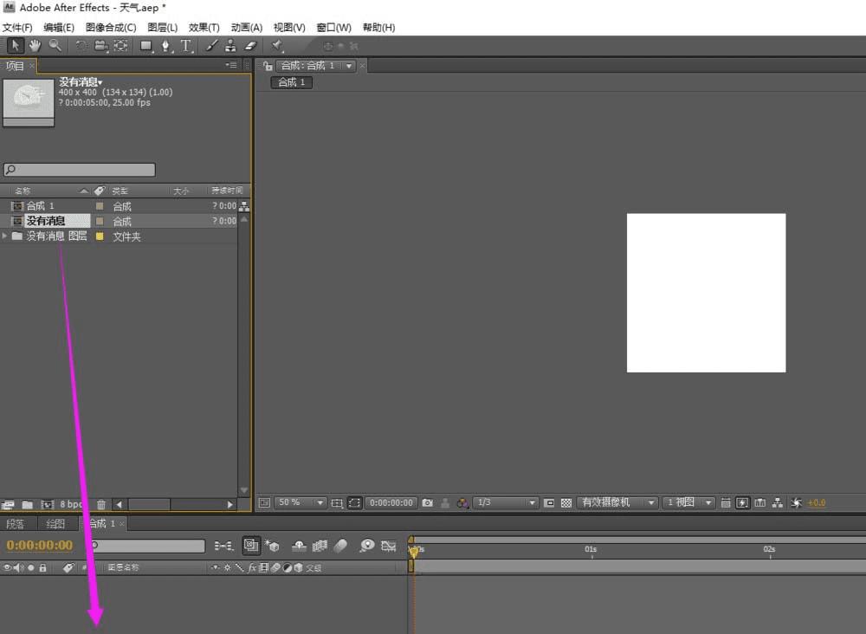Click the Puppet Pin tool
Screen dimensions: 866x634
(278, 46)
